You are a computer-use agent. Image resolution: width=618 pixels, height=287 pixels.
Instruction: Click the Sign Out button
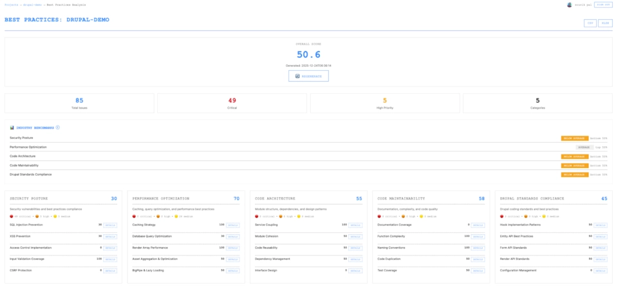point(603,5)
